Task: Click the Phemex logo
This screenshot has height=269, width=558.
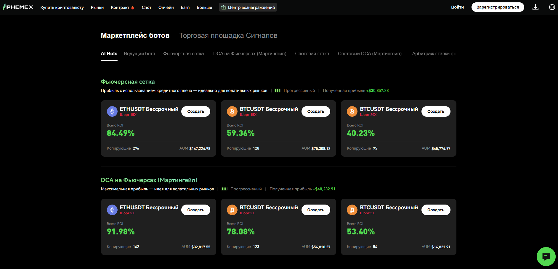Action: pyautogui.click(x=18, y=7)
